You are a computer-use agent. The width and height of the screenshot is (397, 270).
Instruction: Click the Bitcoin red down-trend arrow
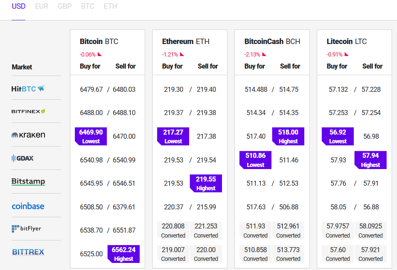click(x=99, y=54)
